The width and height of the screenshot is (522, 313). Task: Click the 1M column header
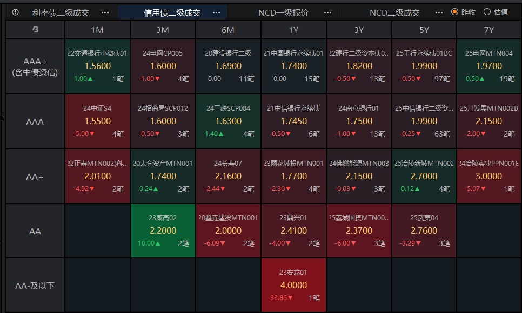[x=97, y=30]
